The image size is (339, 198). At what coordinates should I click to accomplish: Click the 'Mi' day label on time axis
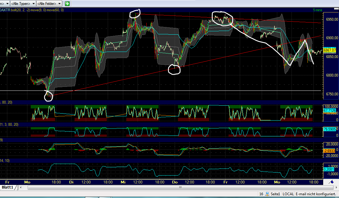click(x=123, y=182)
